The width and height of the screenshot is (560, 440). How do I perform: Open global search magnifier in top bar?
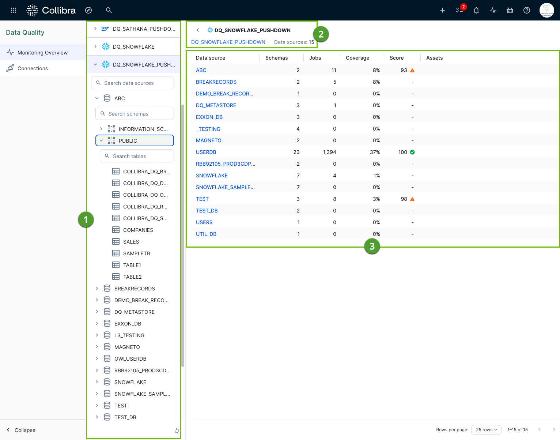coord(109,10)
